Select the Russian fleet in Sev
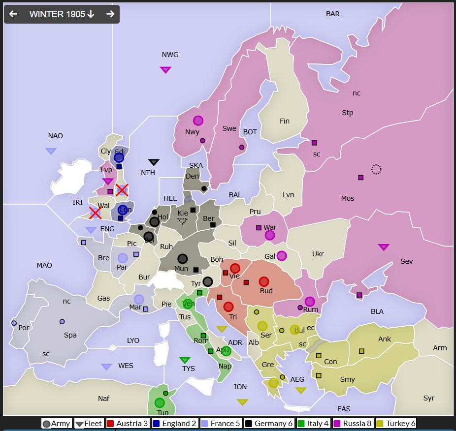 coord(384,247)
